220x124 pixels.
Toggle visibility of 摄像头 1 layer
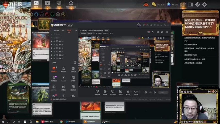pyautogui.click(x=51, y=55)
